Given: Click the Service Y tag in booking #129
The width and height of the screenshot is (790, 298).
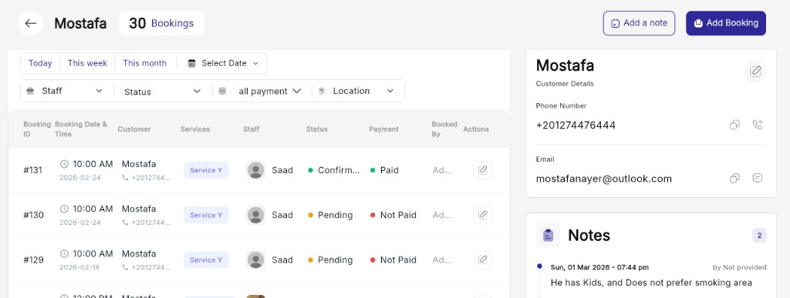Looking at the screenshot, I should (206, 259).
